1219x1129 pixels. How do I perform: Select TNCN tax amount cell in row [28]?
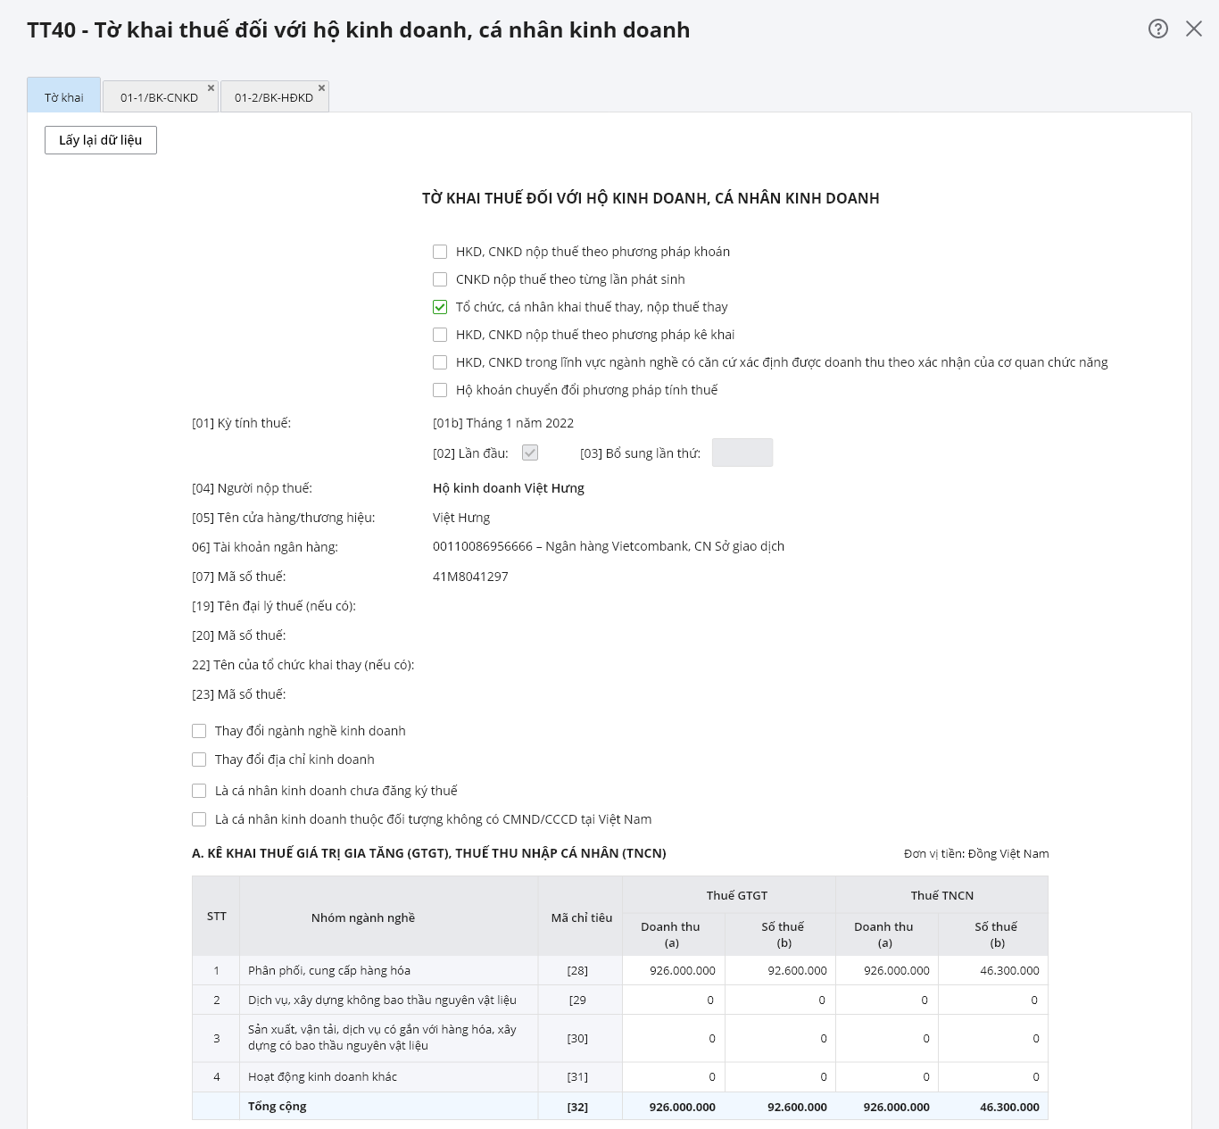tap(993, 970)
